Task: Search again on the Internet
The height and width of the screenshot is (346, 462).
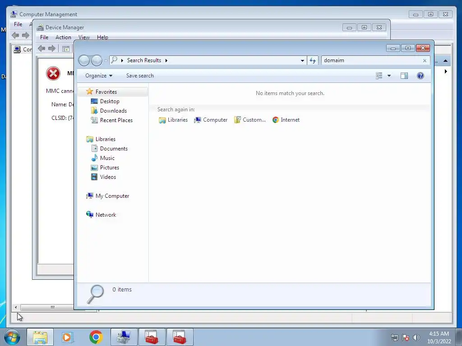Action: (286, 120)
